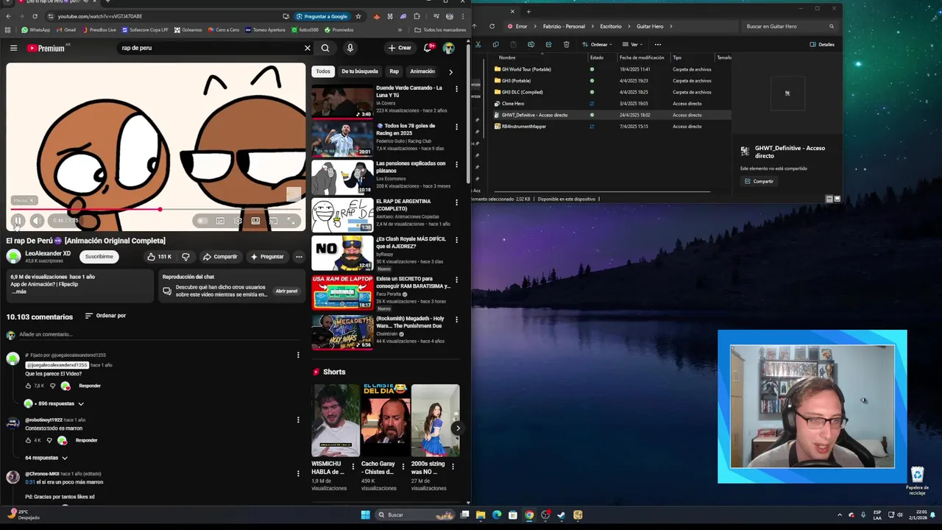
Task: Toggle the Detalles pane in Explorer
Action: [822, 44]
